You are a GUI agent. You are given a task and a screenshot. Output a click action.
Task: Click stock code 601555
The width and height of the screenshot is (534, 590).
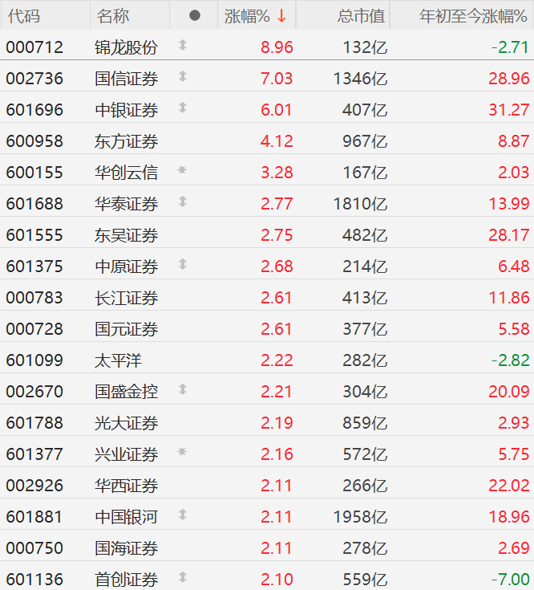pos(34,235)
